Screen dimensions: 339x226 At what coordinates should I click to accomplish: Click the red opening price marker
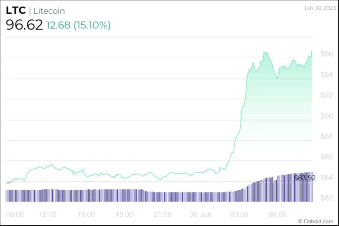8,182
